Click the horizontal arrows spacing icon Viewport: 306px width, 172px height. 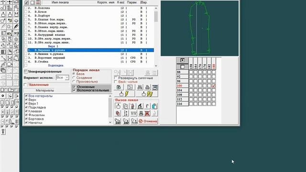coord(133,113)
